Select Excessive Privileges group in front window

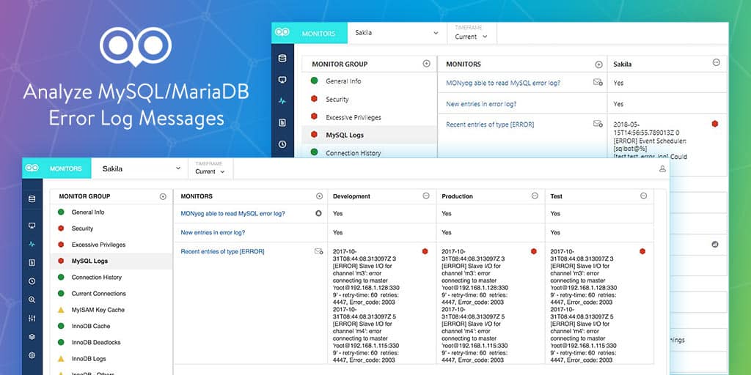[x=111, y=245]
